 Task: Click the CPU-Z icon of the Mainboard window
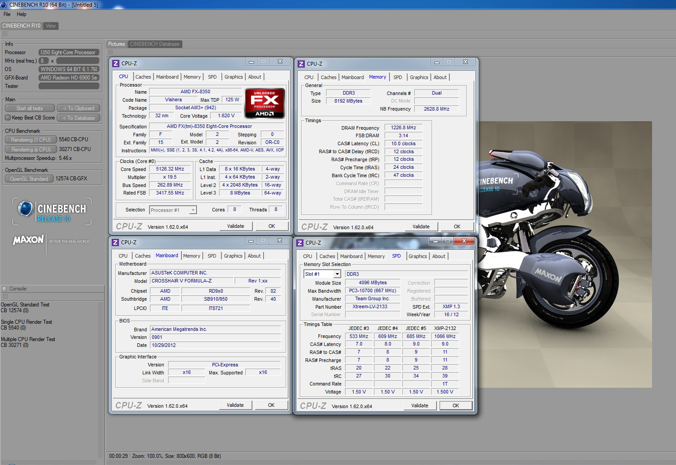click(116, 242)
